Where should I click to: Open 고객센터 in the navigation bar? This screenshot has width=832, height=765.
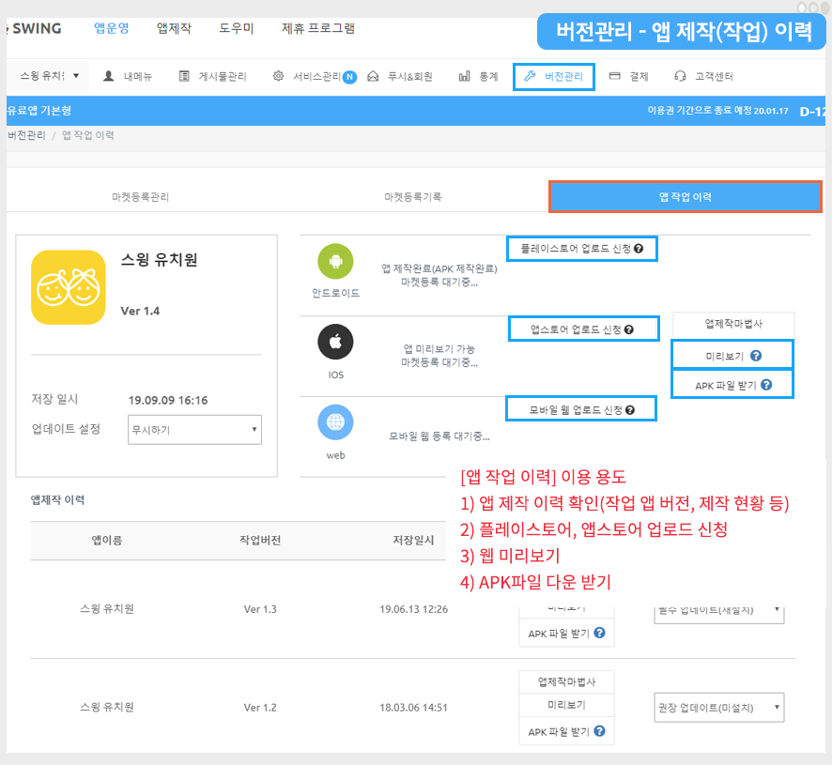[703, 76]
